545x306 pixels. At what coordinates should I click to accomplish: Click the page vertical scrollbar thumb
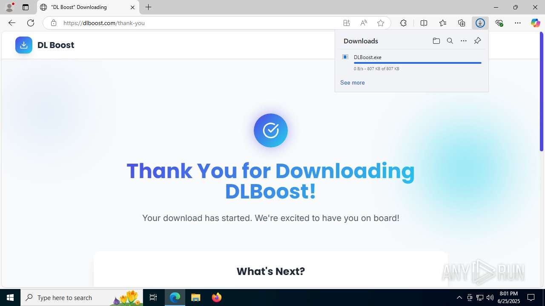pos(542,91)
